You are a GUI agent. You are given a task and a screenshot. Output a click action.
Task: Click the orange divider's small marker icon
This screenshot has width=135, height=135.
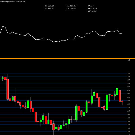129,60
